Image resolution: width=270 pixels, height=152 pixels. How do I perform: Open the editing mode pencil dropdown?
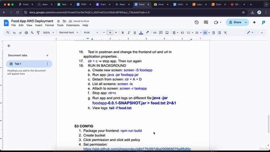250,33
